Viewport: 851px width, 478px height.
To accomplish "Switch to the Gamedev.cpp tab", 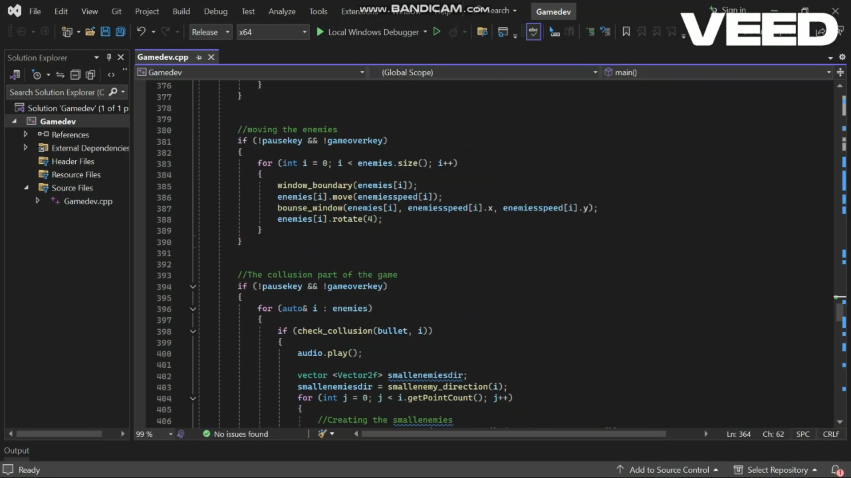I will (163, 57).
